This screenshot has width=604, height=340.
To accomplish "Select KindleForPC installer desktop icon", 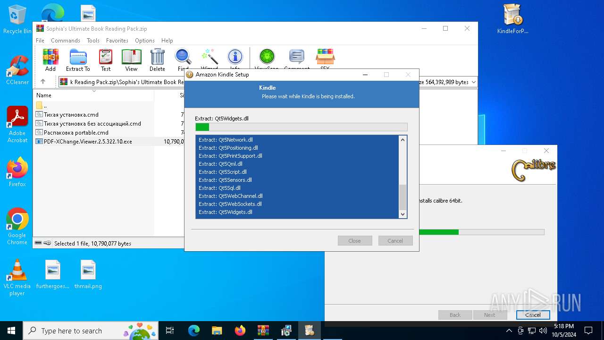I will (512, 20).
